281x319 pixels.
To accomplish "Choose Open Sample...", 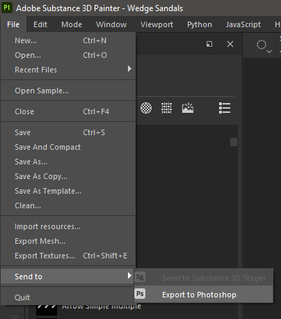I will tap(68, 91).
